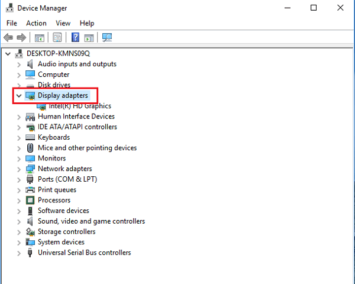Collapse the DESKTOP-KMNS09Q root node
Image resolution: width=355 pixels, height=284 pixels.
click(x=8, y=53)
